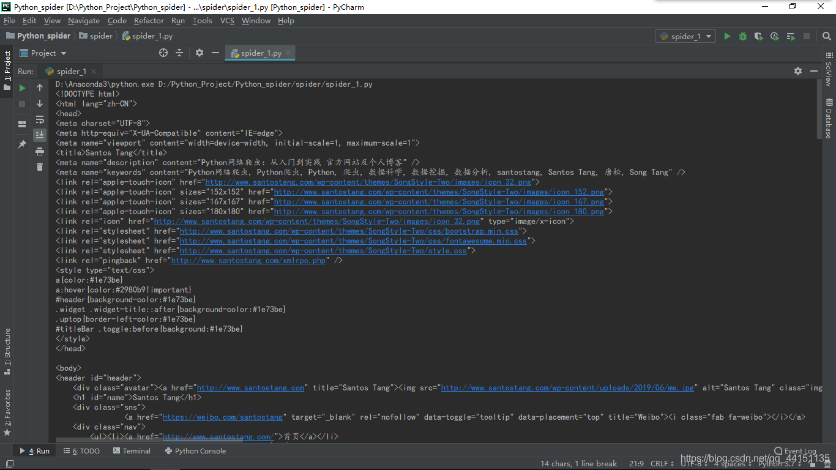Viewport: 836px width, 470px height.
Task: Open the 6: TODO tool window
Action: click(81, 451)
